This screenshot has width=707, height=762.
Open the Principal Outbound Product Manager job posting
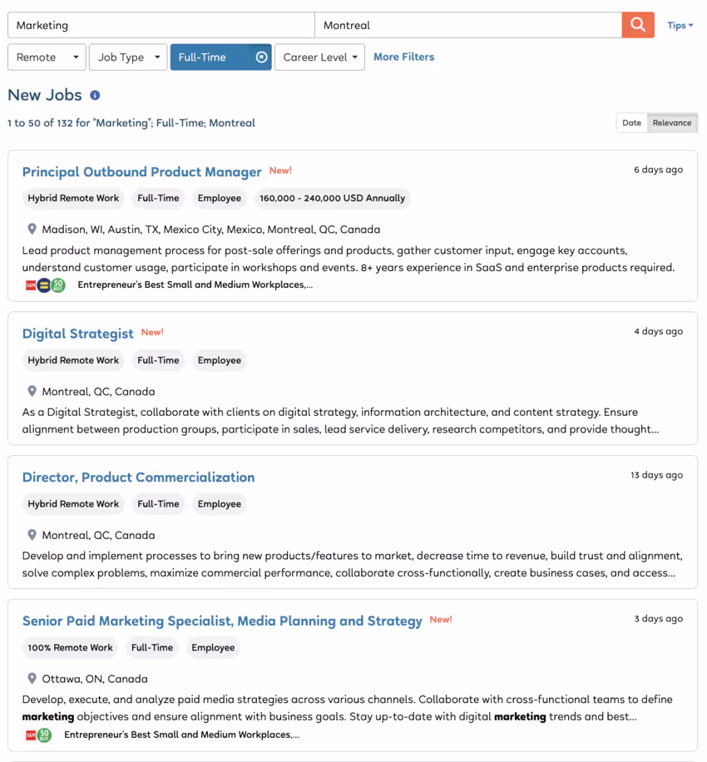[x=141, y=171]
